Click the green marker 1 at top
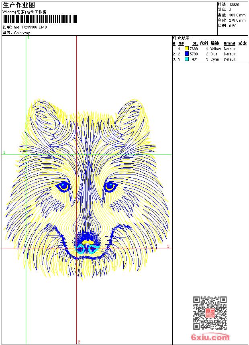The image size is (249, 345). (29, 37)
